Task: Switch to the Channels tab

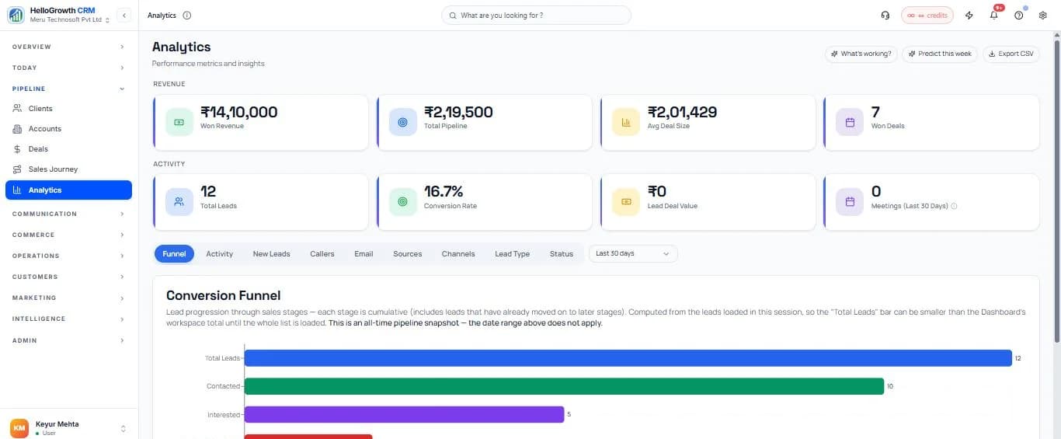Action: click(458, 254)
